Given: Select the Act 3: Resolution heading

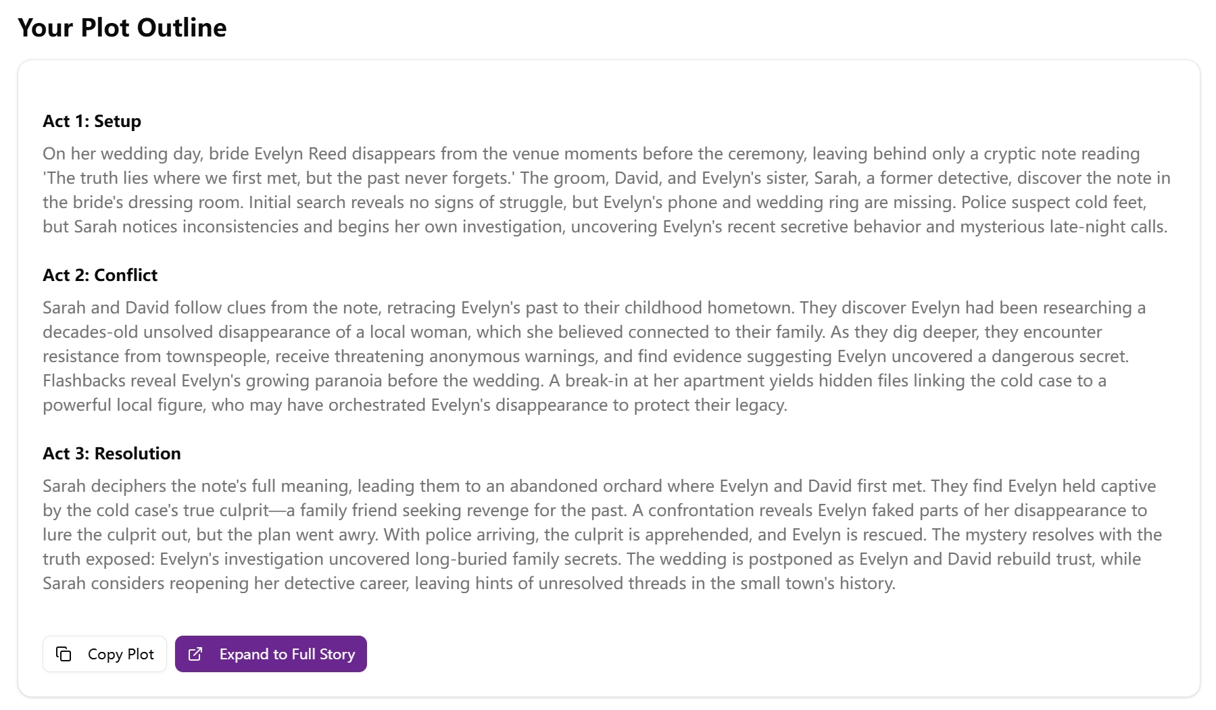Looking at the screenshot, I should 112,453.
